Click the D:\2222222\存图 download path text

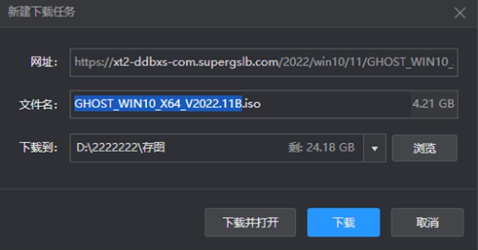pos(121,148)
